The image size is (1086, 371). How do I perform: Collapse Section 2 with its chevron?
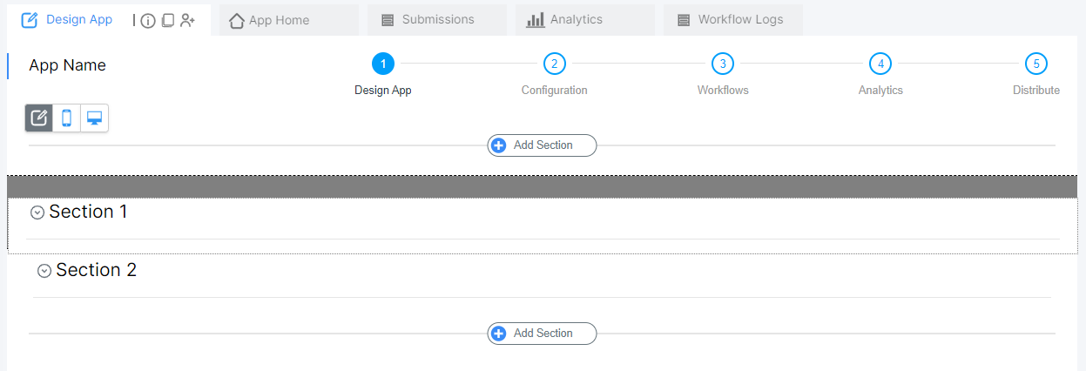[x=44, y=271]
